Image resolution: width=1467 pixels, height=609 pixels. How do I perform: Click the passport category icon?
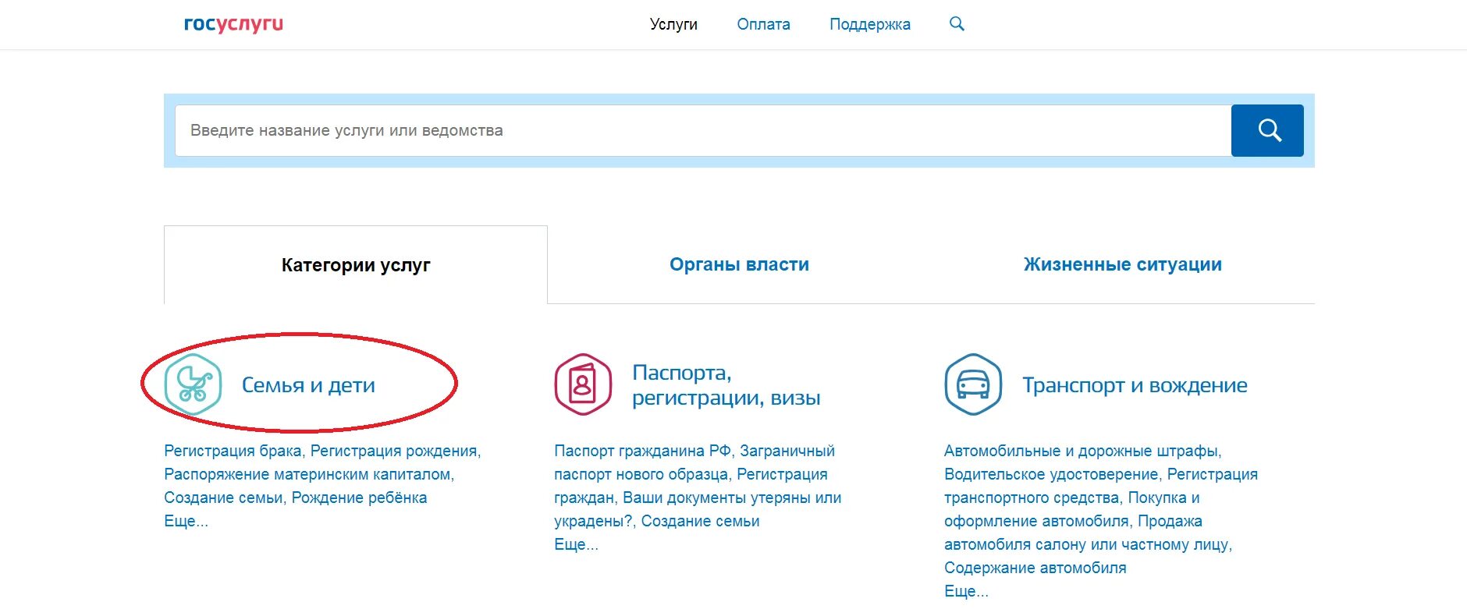pos(583,384)
